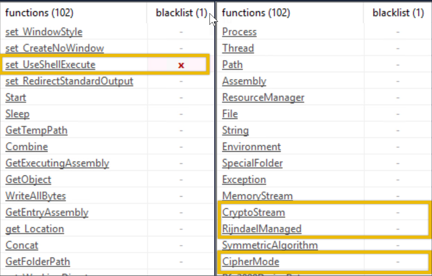Click the GetTempPath function link

click(36, 130)
